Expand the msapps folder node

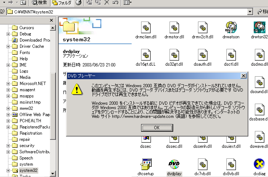pos(8,96)
